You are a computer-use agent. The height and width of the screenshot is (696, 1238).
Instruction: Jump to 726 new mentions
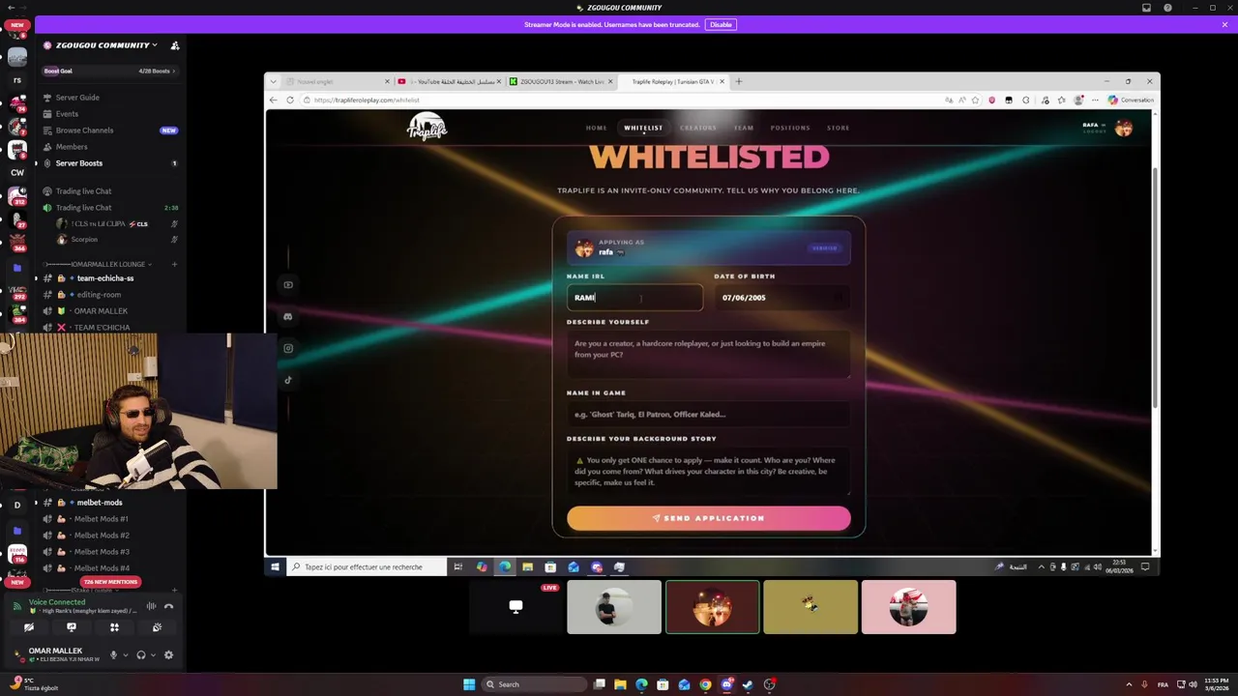111,582
